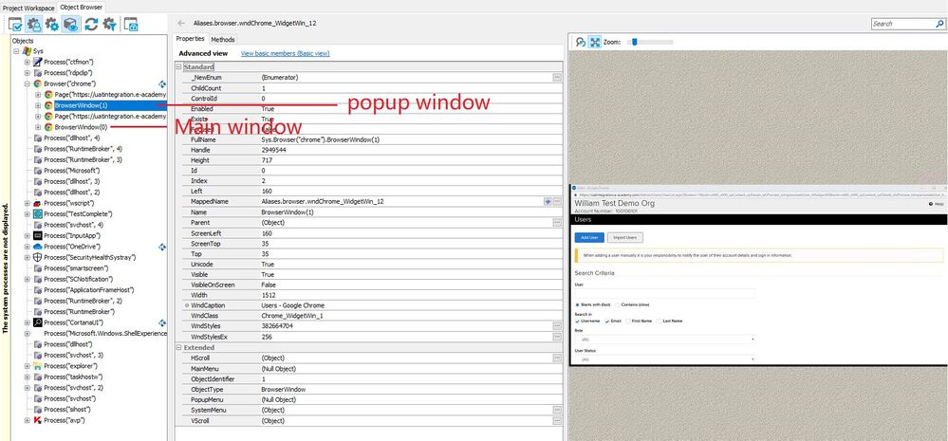This screenshot has width=948, height=441.
Task: Click the red K icon of Process("avp")
Action: point(38,420)
